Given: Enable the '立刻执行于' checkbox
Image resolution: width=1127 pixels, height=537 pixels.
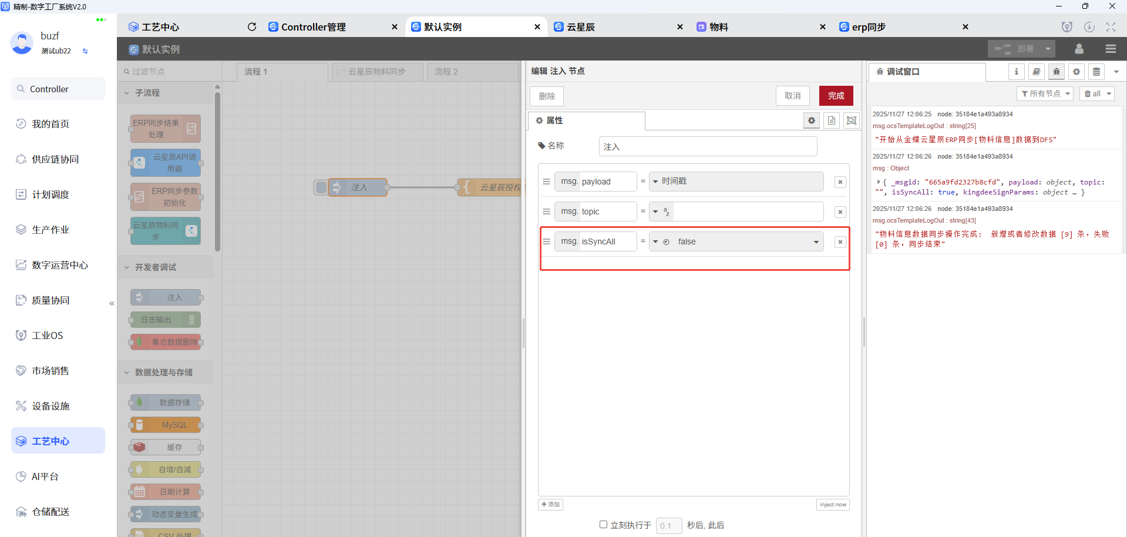Looking at the screenshot, I should pos(603,525).
